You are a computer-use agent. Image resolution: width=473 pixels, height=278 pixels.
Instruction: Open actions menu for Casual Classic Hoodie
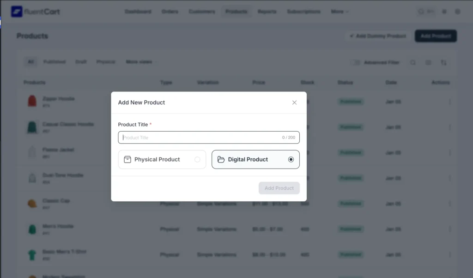[x=449, y=127]
